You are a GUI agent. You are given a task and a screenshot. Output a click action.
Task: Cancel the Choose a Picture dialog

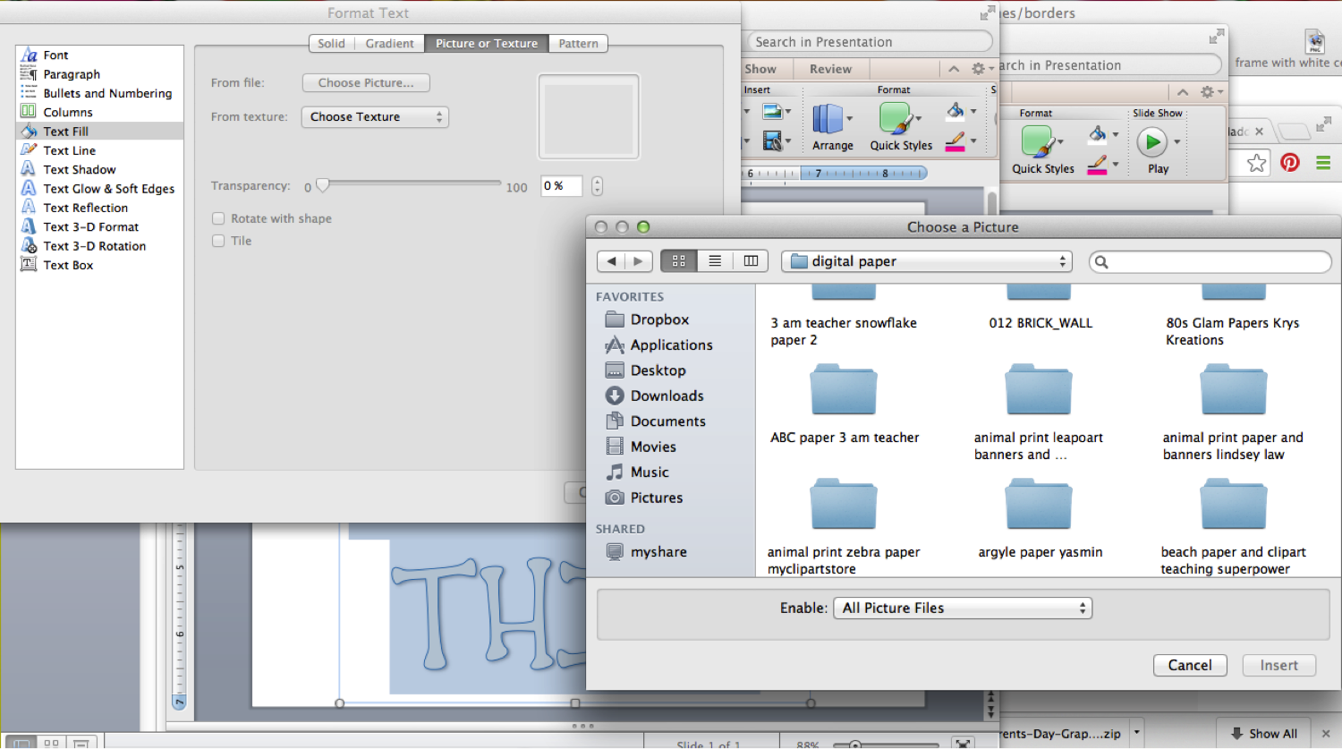click(1190, 665)
